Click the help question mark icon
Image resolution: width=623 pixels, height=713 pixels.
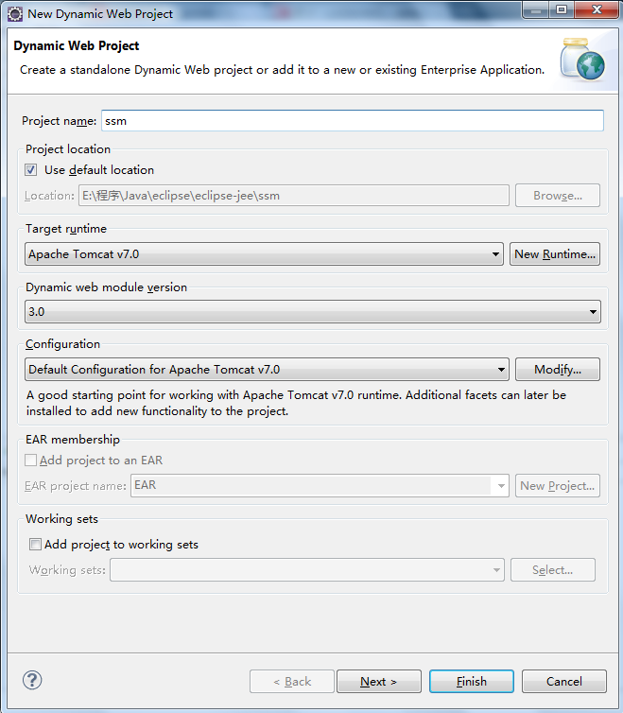pos(32,680)
